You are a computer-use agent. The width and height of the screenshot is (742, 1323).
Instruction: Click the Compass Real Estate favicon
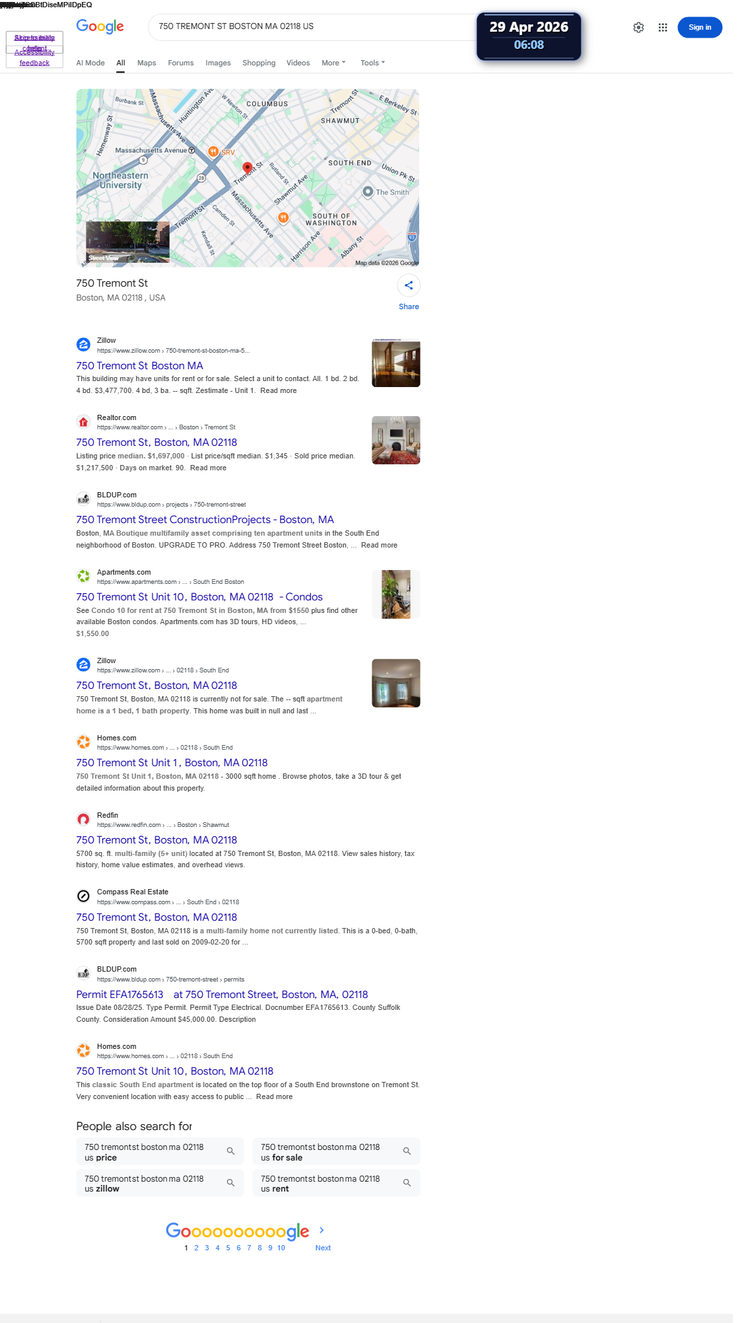coord(83,896)
